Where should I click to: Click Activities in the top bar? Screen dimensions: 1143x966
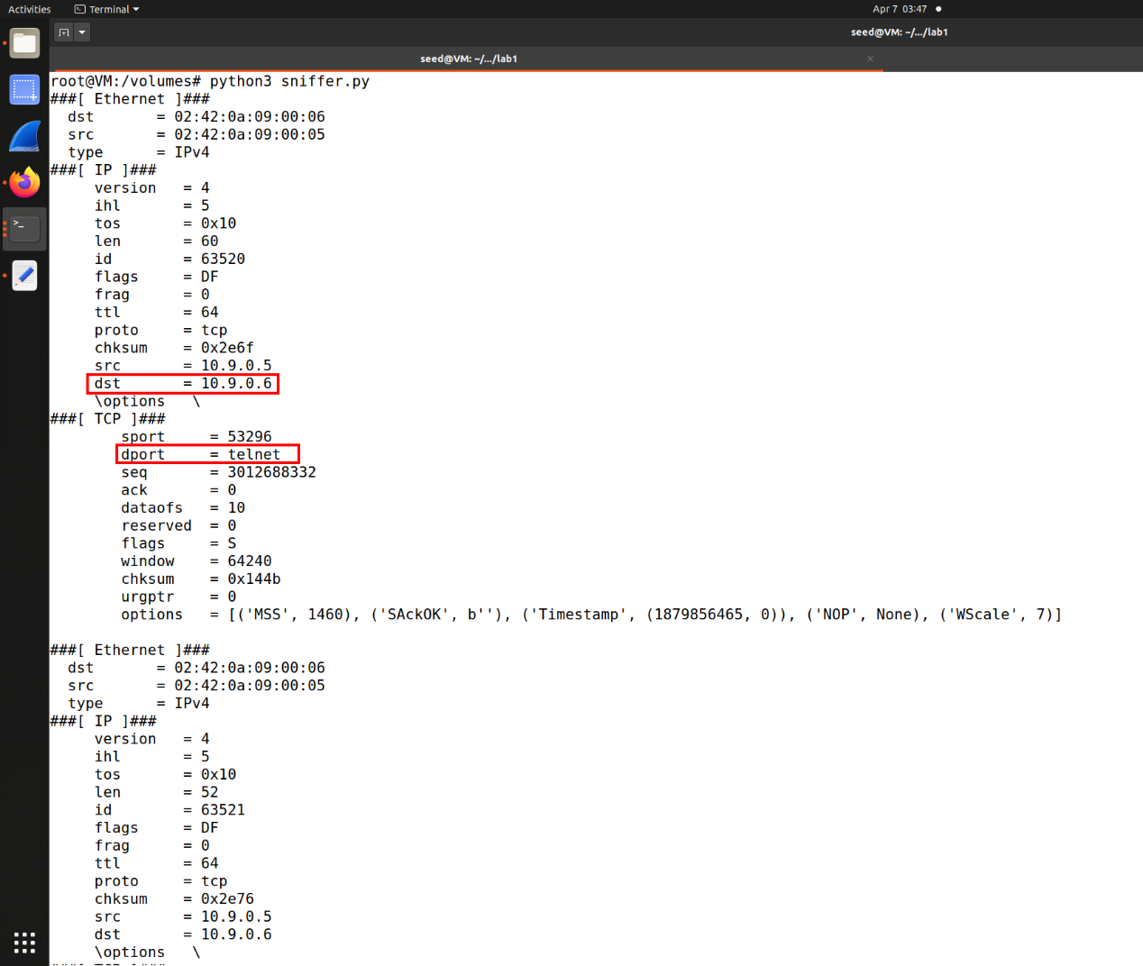click(29, 9)
